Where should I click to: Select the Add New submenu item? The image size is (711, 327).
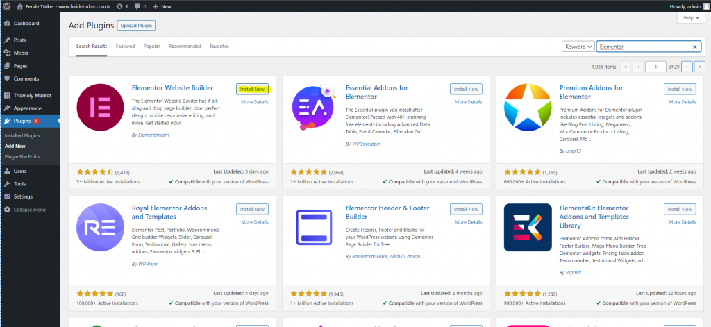pyautogui.click(x=15, y=146)
